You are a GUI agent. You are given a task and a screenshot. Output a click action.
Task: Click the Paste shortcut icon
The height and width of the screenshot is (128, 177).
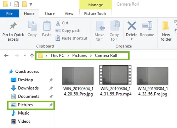pos(58,38)
